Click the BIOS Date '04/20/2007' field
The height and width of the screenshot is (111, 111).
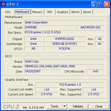tap(43, 71)
